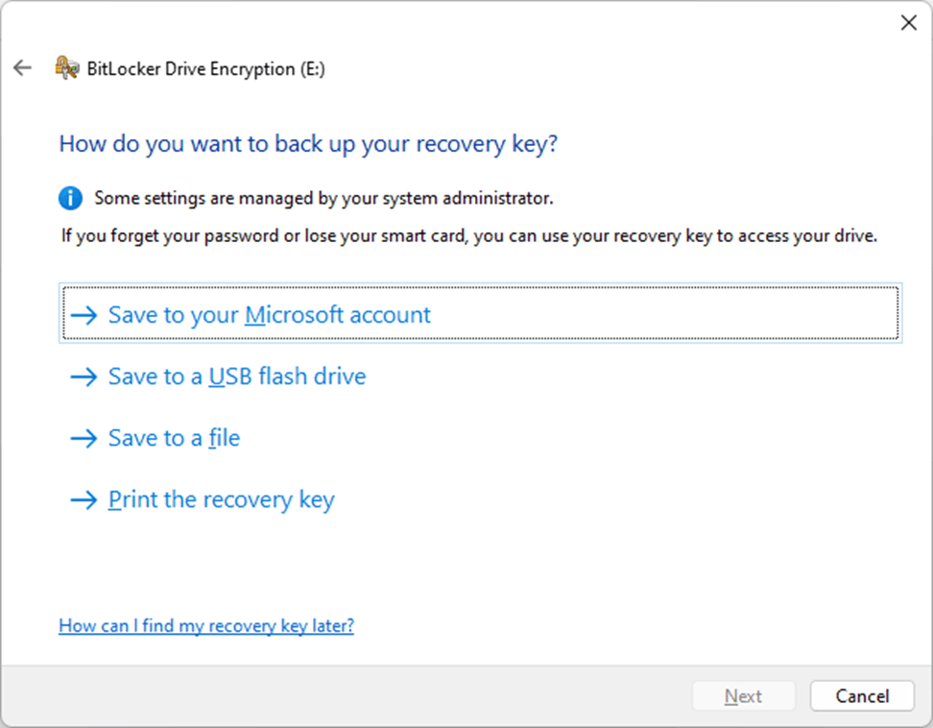Click the blue information icon
933x728 pixels.
click(70, 199)
